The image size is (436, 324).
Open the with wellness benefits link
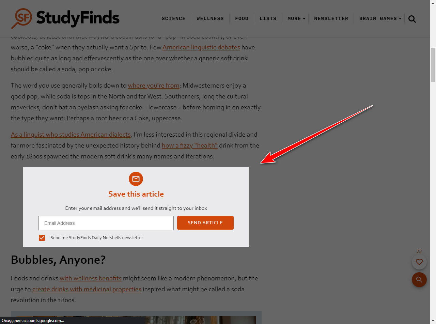[91, 278]
